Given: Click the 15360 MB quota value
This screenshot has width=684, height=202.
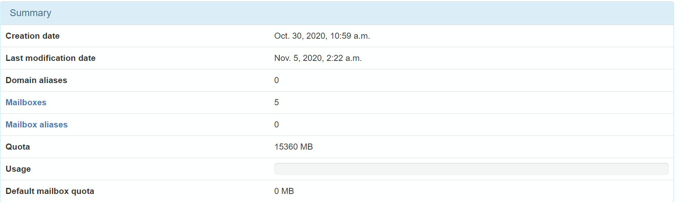Looking at the screenshot, I should (x=293, y=147).
